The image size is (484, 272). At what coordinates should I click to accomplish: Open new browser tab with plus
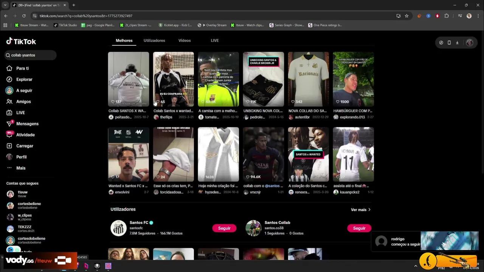click(74, 5)
